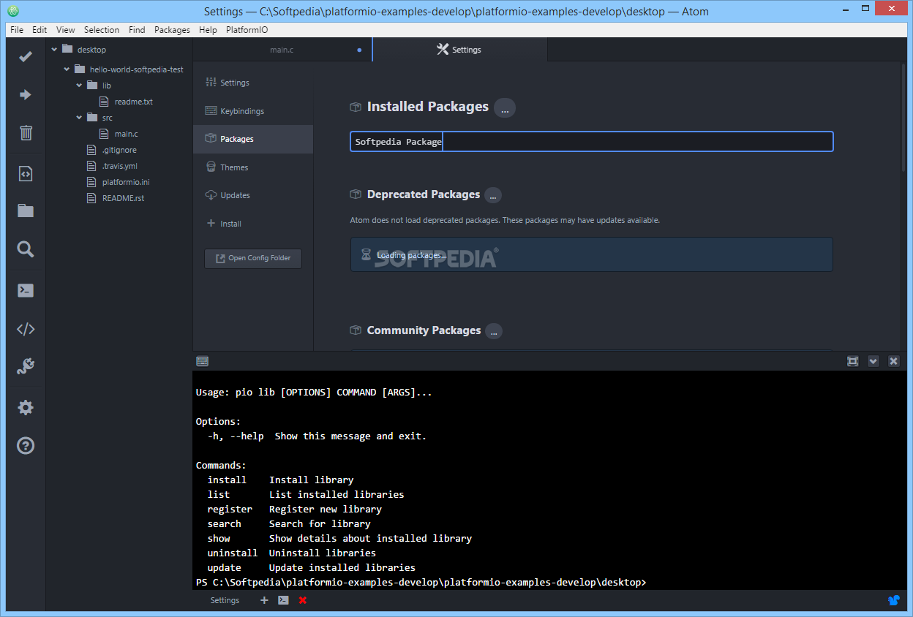This screenshot has height=617, width=913.
Task: Select main.c in the tree view
Action: [126, 134]
